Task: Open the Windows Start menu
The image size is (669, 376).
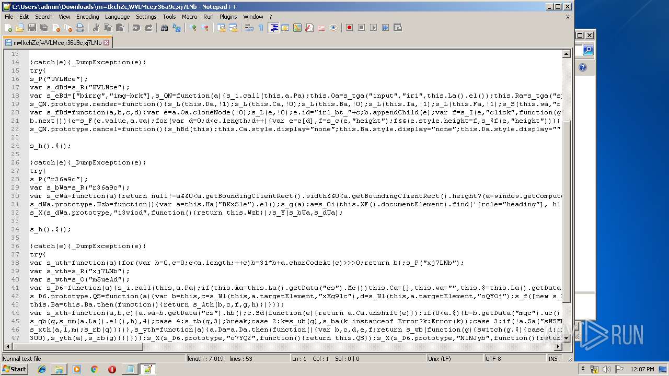Action: (15, 369)
